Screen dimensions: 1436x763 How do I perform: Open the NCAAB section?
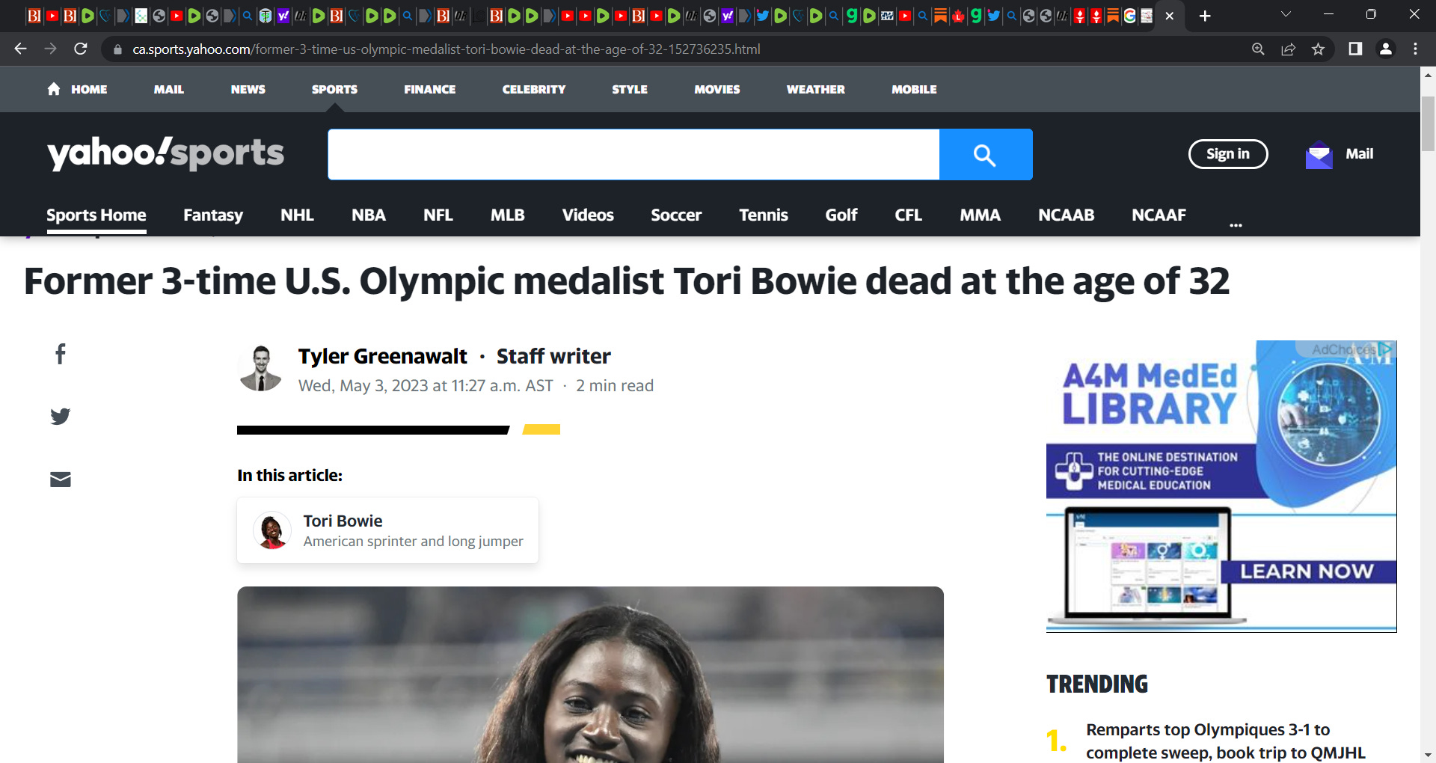[x=1067, y=215]
